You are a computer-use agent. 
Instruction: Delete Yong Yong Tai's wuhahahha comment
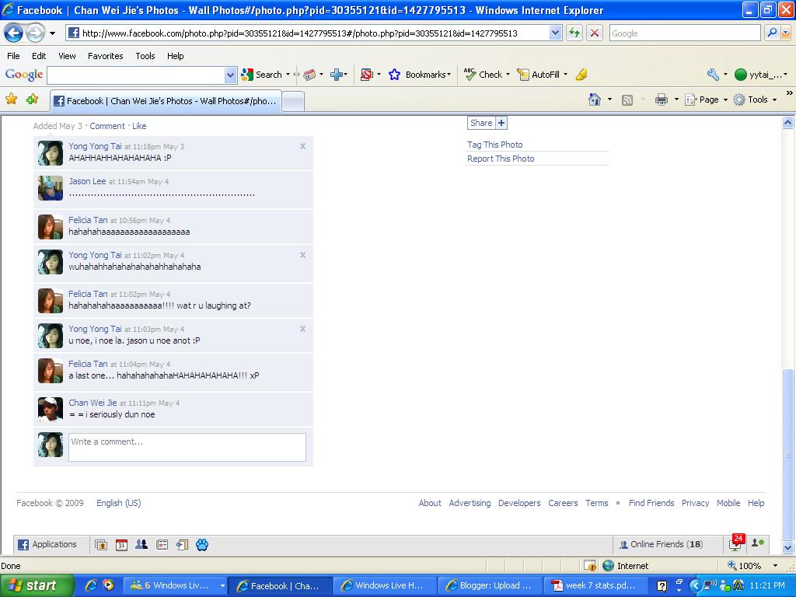point(302,255)
